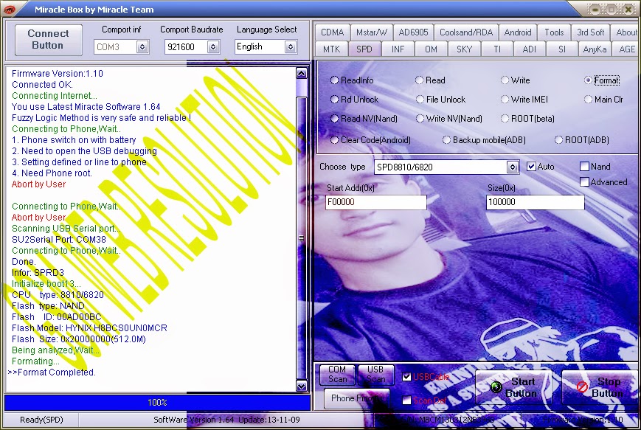Screen dimensions: 641x430
Task: Open the Comport Baudrate 921600 dropdown
Action: tap(213, 47)
